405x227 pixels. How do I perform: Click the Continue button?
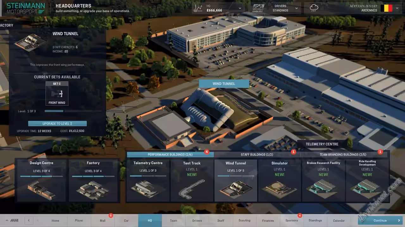pos(380,220)
